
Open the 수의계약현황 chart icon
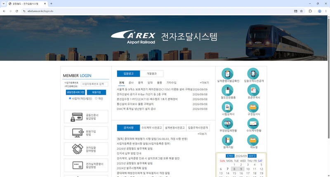[x=253, y=123]
